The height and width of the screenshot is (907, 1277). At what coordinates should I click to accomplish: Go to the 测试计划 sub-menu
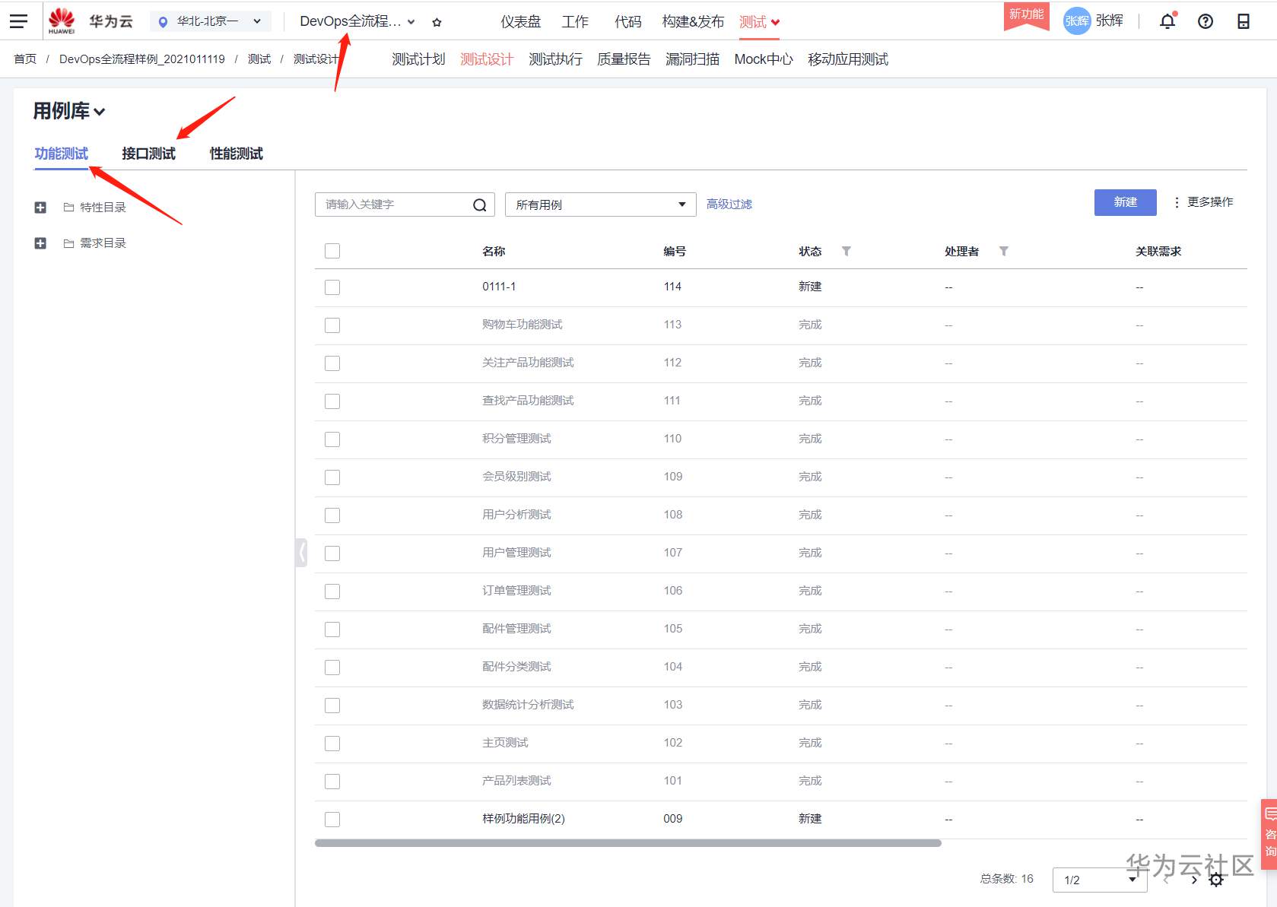tap(418, 59)
